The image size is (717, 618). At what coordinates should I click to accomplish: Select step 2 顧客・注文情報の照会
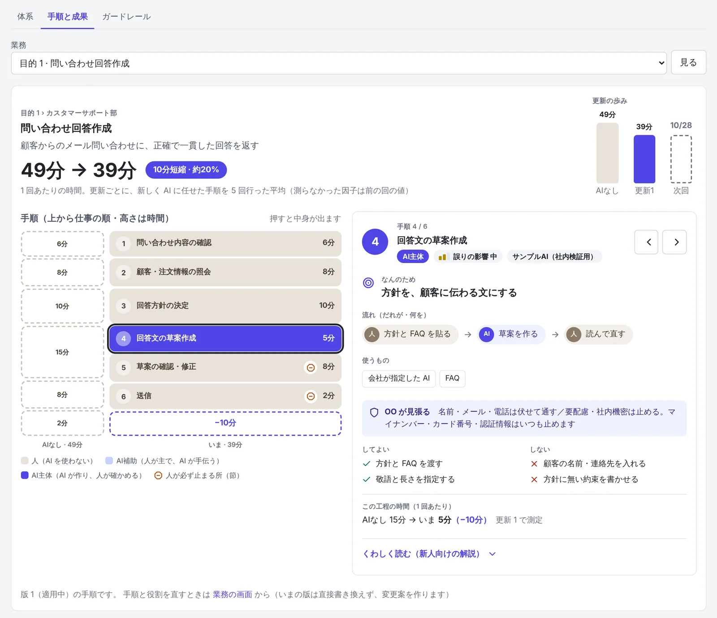point(225,272)
